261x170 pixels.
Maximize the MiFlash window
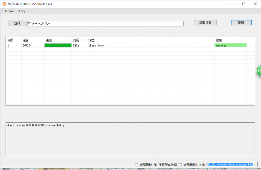tap(244, 4)
